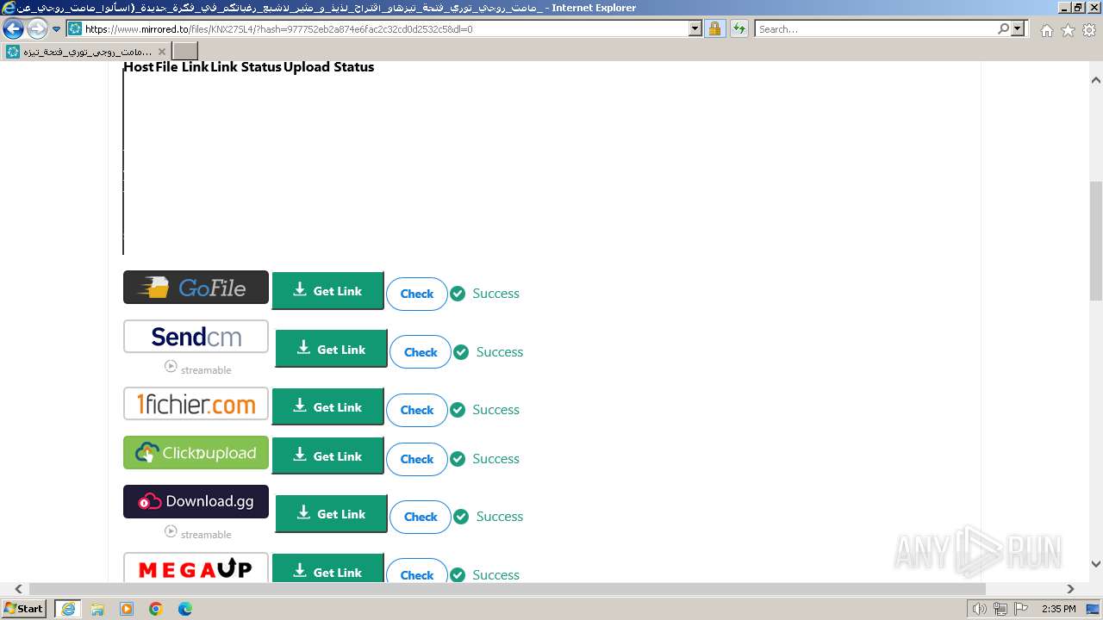
Task: Click the horizontal scrollbar thumb
Action: (507, 589)
